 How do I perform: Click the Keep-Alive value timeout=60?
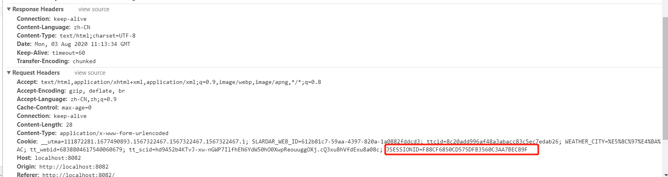68,53
